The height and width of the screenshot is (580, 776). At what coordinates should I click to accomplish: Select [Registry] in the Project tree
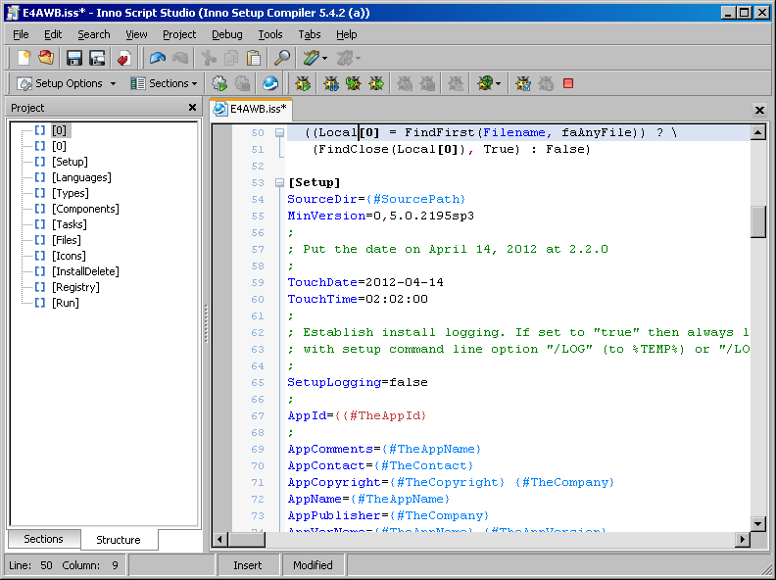(74, 287)
